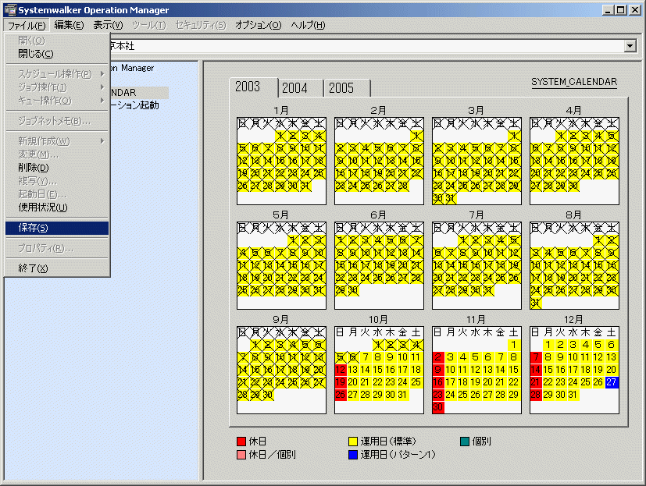Select 保存(S) to save the calendar

57,228
